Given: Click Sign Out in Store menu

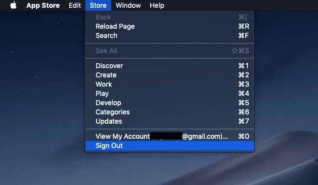Looking at the screenshot, I should tap(170, 146).
